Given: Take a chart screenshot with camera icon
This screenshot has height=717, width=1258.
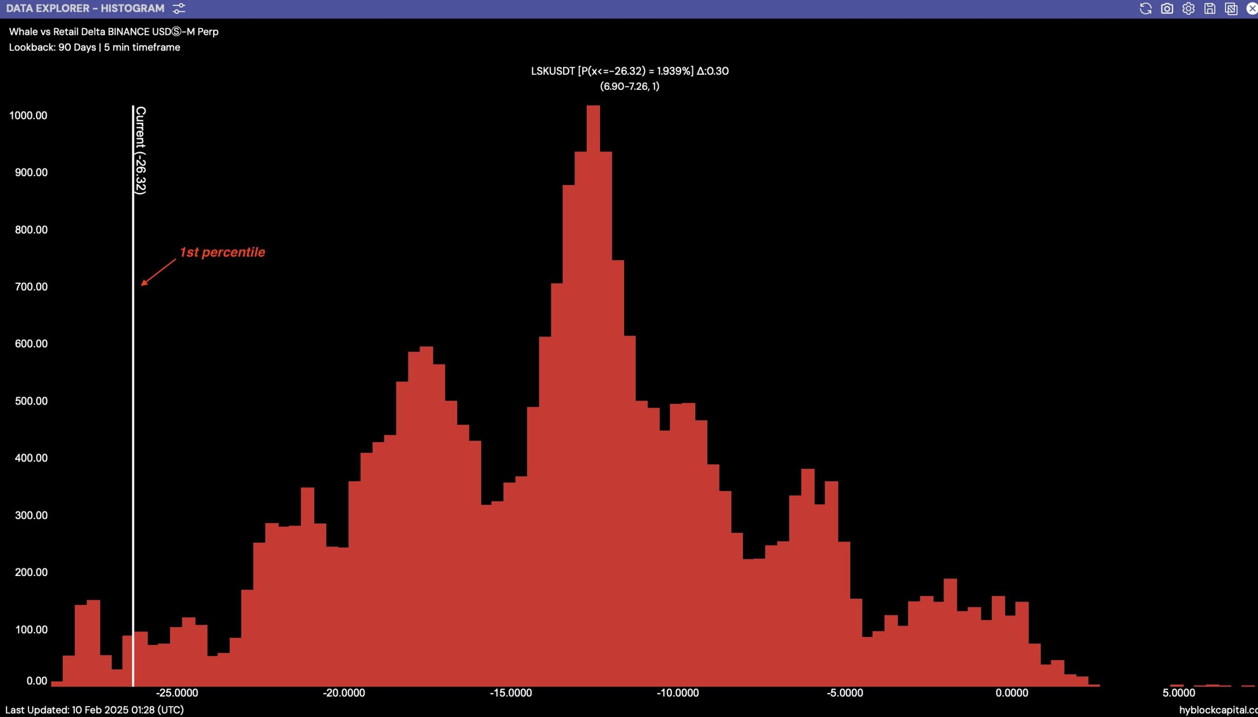Looking at the screenshot, I should click(1167, 8).
